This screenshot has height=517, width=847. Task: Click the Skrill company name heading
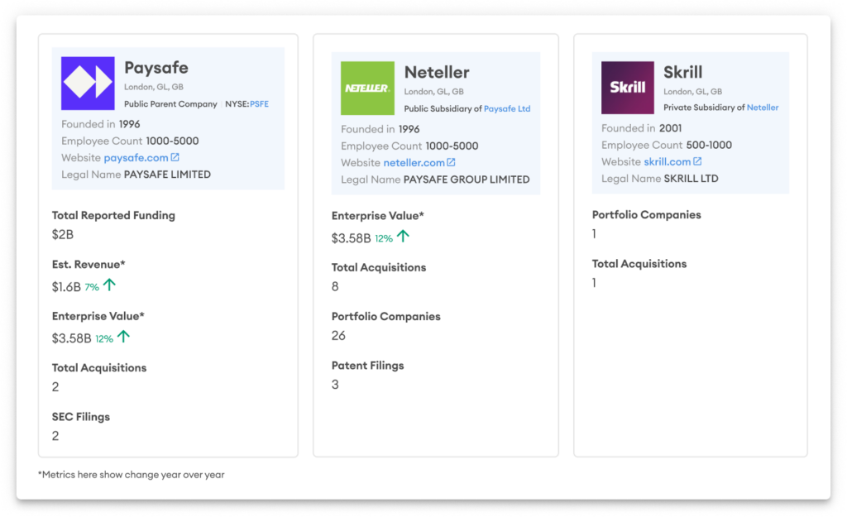682,72
